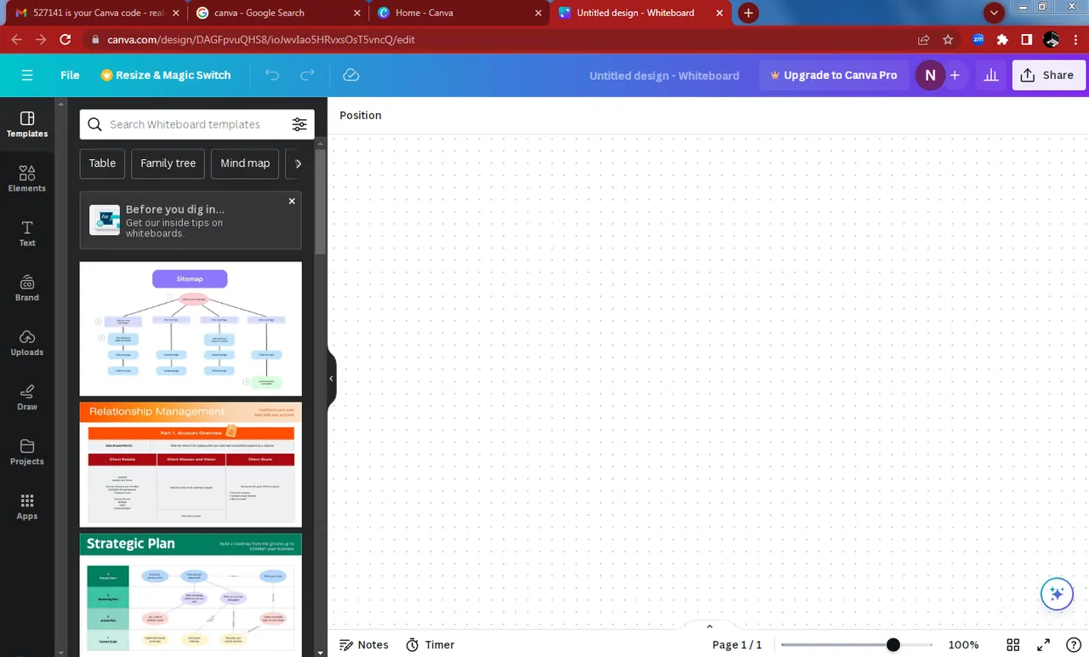Viewport: 1089px width, 657px height.
Task: Choose the Sitemap template
Action: [191, 328]
